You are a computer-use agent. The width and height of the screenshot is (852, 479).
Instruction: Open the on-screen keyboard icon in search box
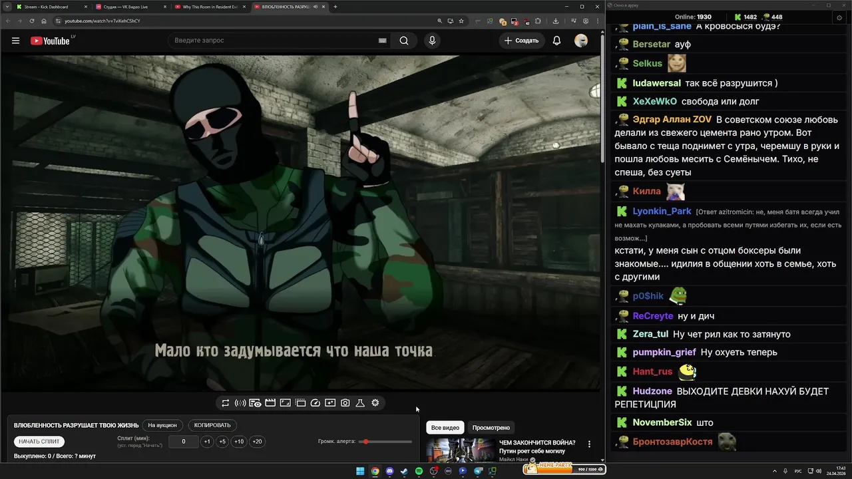383,41
